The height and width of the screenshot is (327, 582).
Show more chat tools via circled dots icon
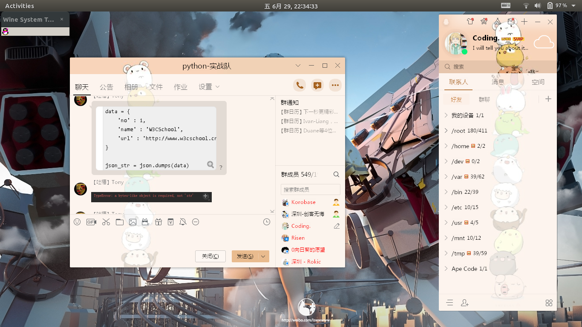click(x=196, y=222)
